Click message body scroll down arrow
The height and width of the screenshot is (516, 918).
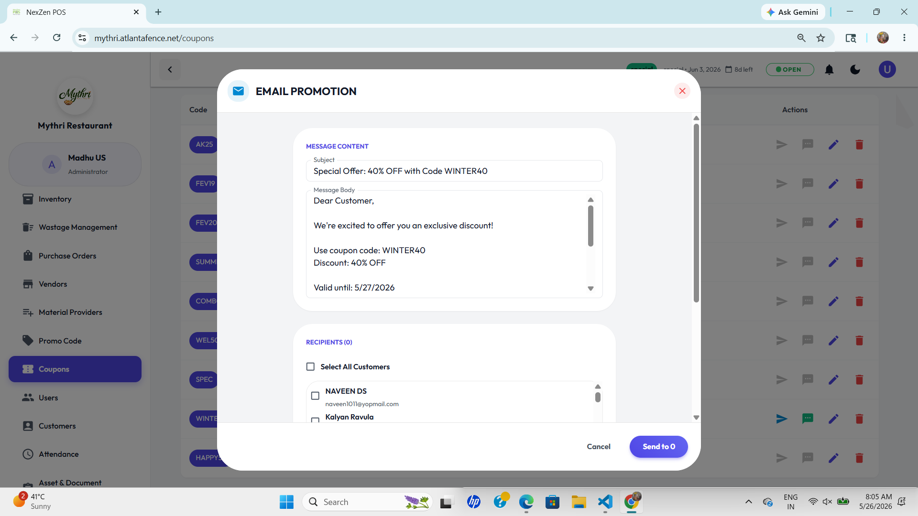click(590, 289)
